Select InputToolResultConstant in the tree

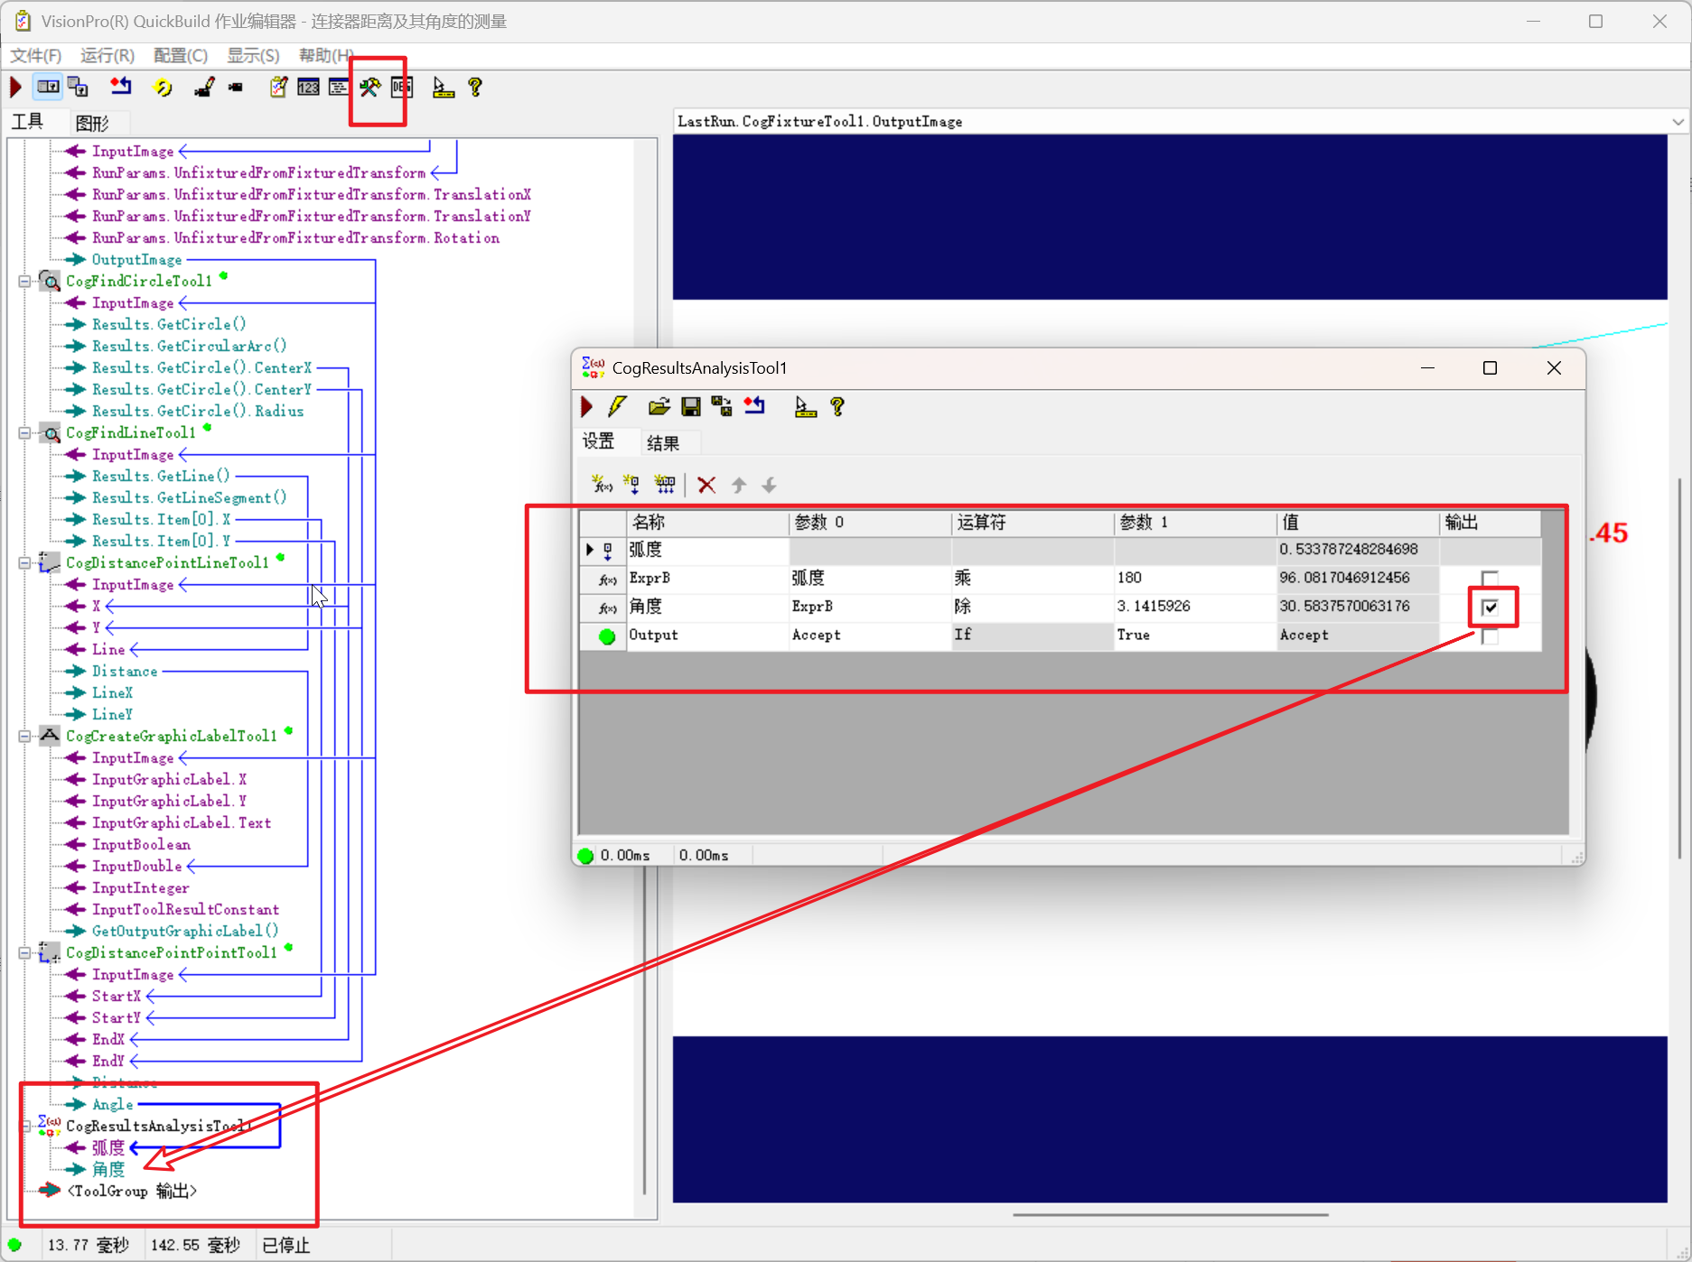tap(185, 910)
